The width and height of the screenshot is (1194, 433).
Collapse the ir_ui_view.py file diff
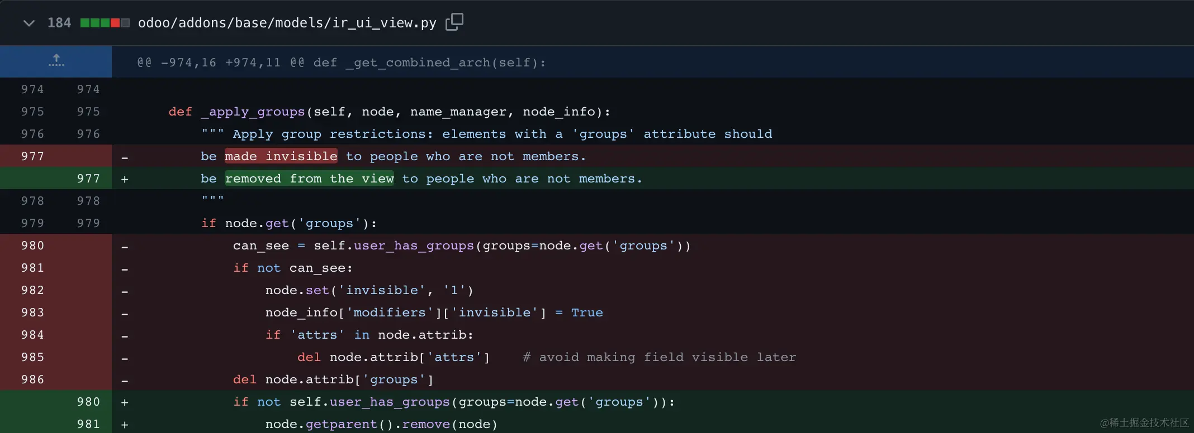[x=29, y=23]
